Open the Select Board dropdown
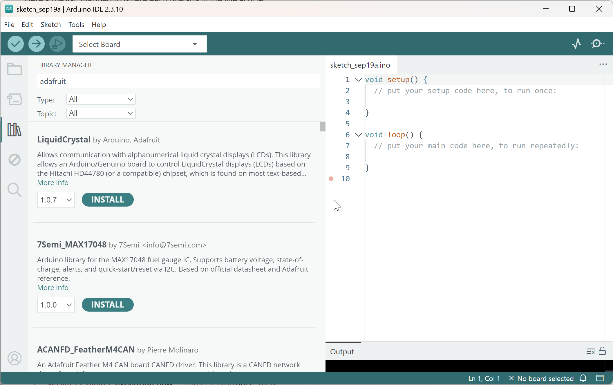The height and width of the screenshot is (385, 613). pyautogui.click(x=140, y=44)
